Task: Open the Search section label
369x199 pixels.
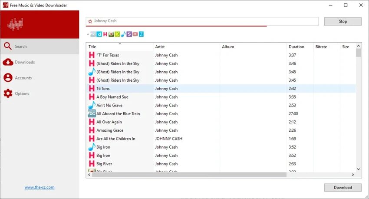Action: tap(21, 46)
